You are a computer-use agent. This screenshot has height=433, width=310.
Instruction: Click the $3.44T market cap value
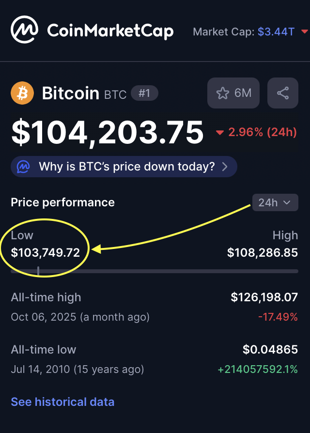tap(276, 32)
